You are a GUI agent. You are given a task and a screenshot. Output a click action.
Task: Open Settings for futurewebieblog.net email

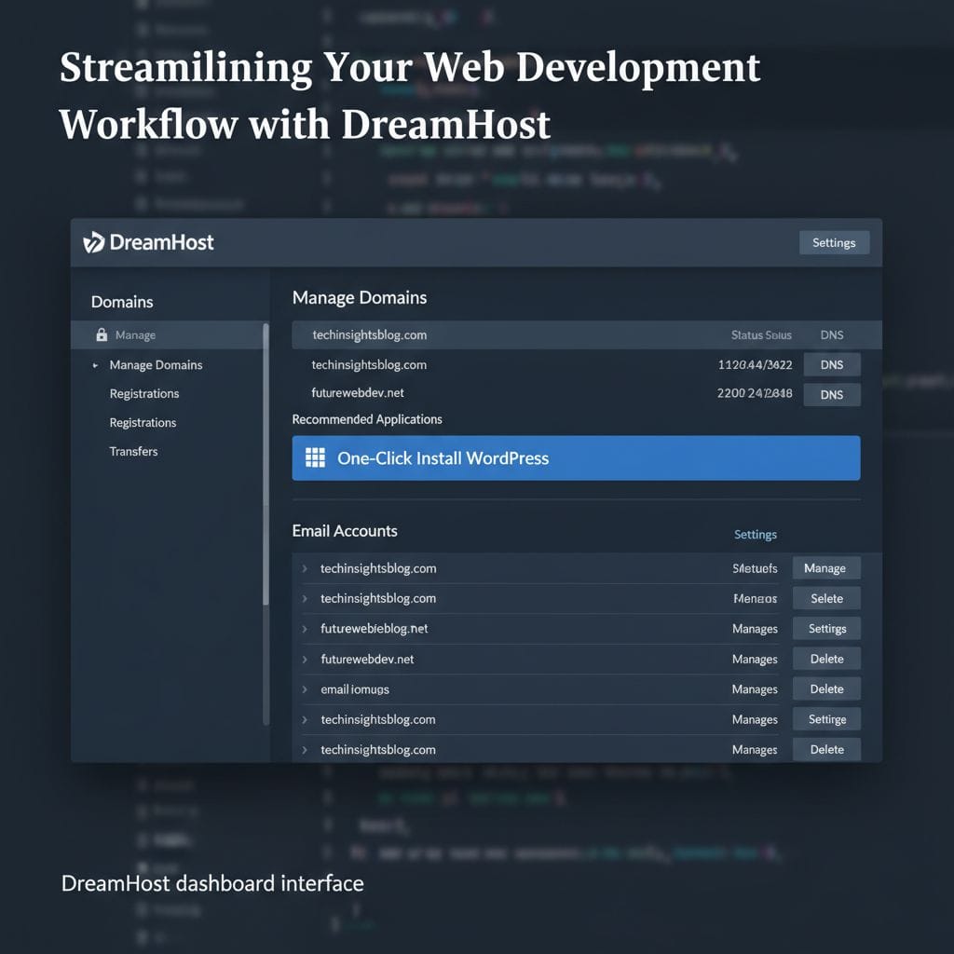point(826,629)
